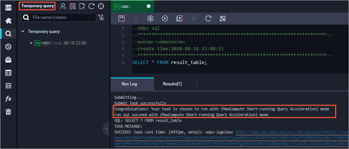Click line number 6 in the editor gutter

tap(123, 63)
